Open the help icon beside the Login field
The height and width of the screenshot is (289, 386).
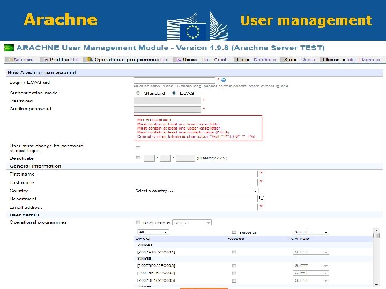[x=224, y=80]
